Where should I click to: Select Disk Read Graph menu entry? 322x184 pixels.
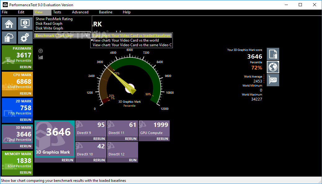click(49, 24)
